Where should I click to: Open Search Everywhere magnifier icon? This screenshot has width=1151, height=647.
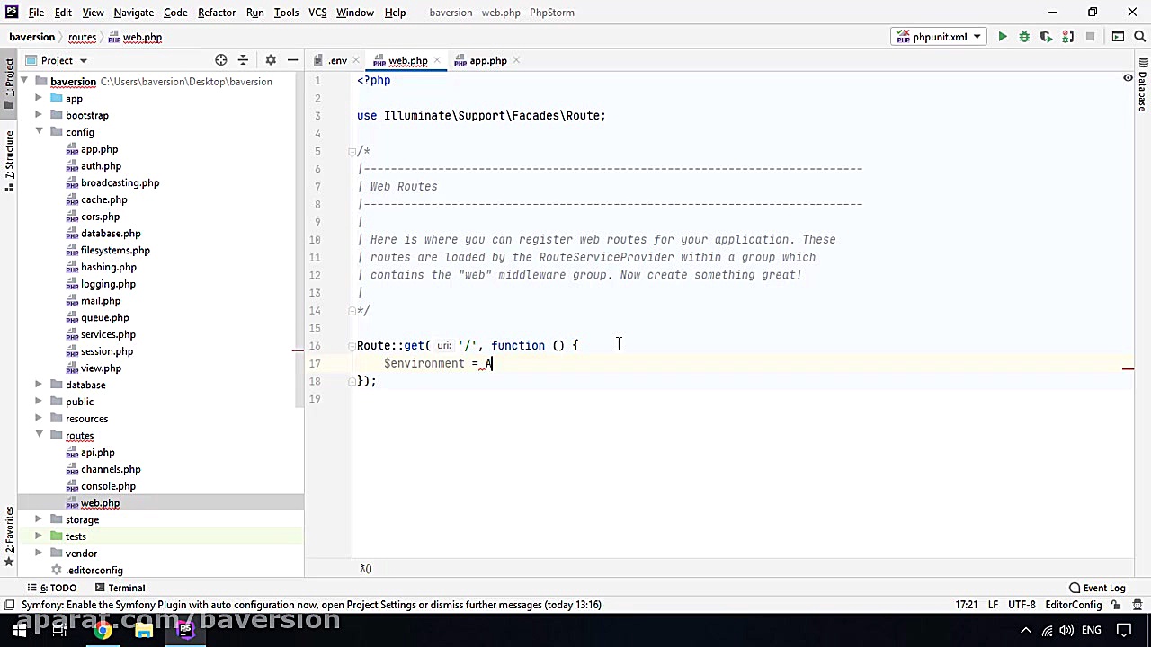click(x=1140, y=37)
